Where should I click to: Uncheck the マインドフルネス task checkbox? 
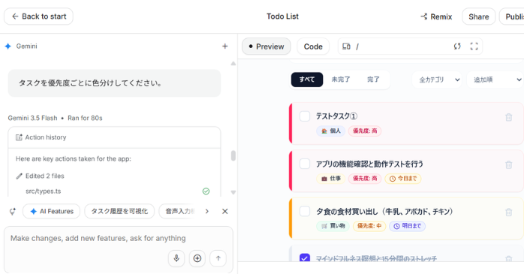[305, 258]
